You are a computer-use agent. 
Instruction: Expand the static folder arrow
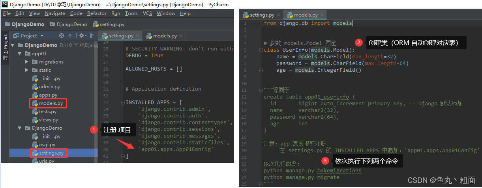27,70
